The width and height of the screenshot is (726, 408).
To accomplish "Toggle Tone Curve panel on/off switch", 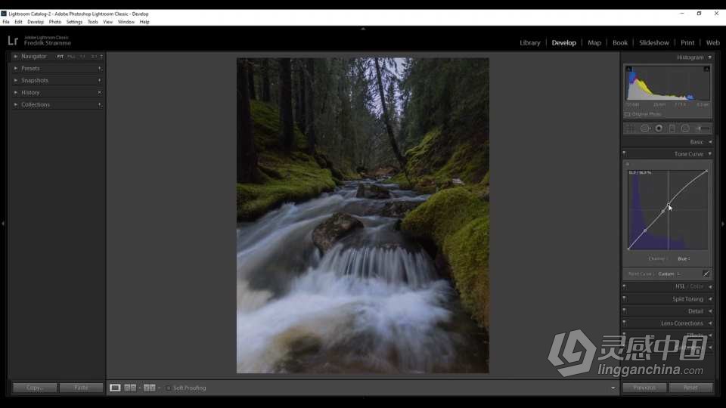I will coord(624,153).
